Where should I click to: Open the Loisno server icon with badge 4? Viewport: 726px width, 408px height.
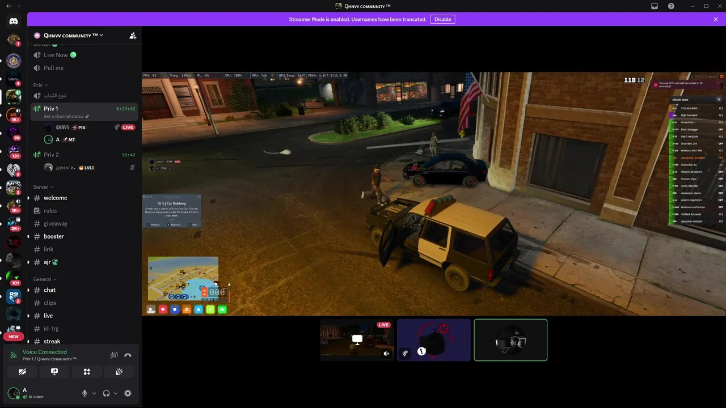coord(14,79)
